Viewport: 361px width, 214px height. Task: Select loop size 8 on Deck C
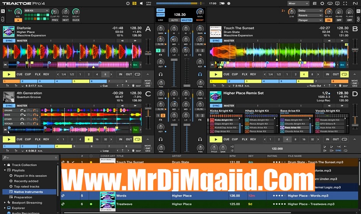pyautogui.click(x=89, y=139)
